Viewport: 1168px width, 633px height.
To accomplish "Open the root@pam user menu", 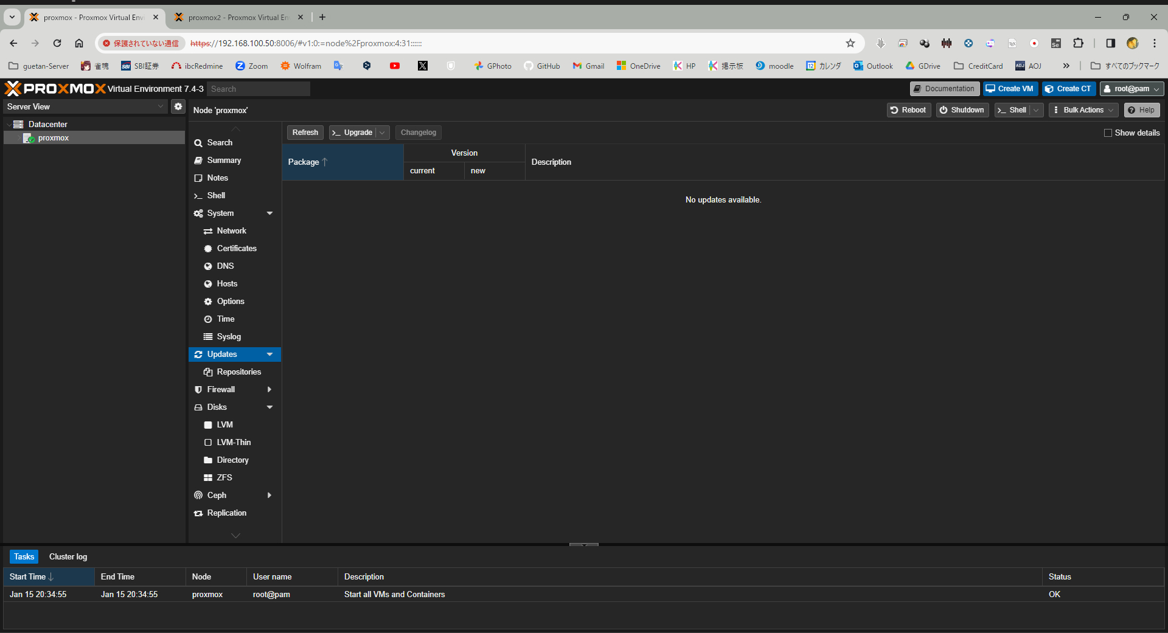I will click(x=1131, y=89).
